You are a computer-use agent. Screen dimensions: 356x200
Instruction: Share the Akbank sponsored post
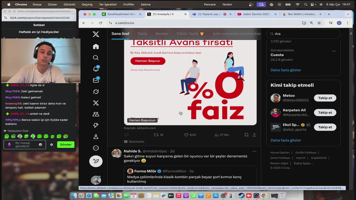254,135
